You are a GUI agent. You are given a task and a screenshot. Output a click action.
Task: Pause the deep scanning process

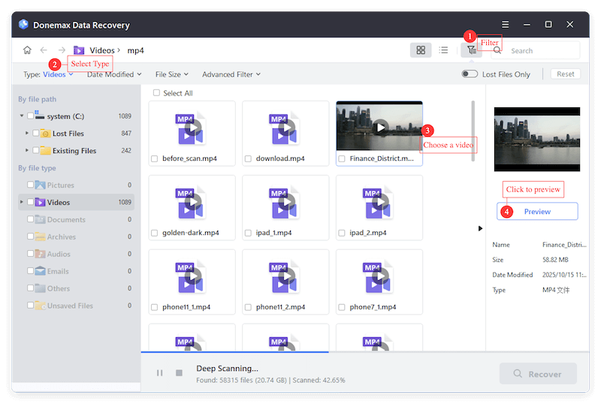point(159,373)
